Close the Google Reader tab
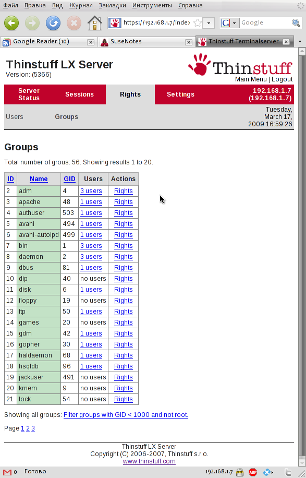The width and height of the screenshot is (306, 478). [90, 42]
